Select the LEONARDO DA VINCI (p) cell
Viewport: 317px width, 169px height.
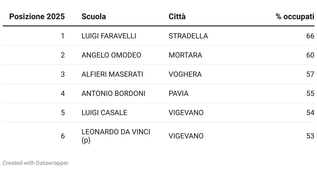click(116, 136)
